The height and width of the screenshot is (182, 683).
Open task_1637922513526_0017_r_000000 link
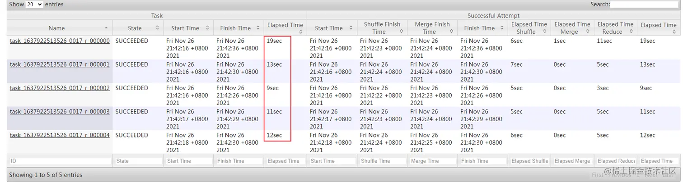pyautogui.click(x=60, y=41)
